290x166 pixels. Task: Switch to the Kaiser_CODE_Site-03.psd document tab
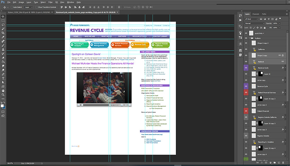point(29,12)
